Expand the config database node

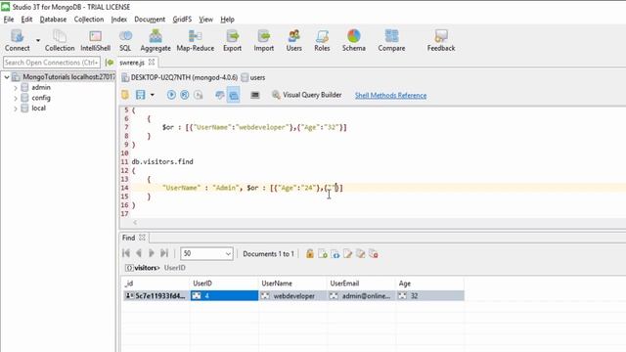[16, 98]
